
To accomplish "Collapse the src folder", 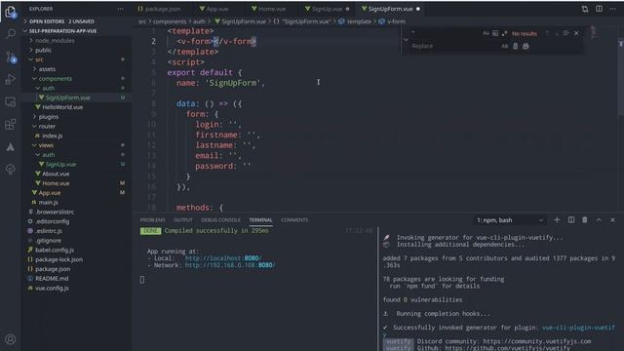I will click(x=39, y=59).
